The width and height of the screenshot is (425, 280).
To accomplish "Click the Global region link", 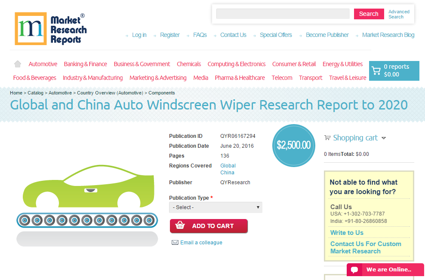I will (228, 166).
